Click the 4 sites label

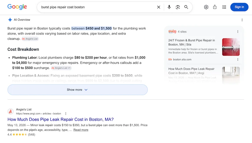pyautogui.click(x=182, y=32)
